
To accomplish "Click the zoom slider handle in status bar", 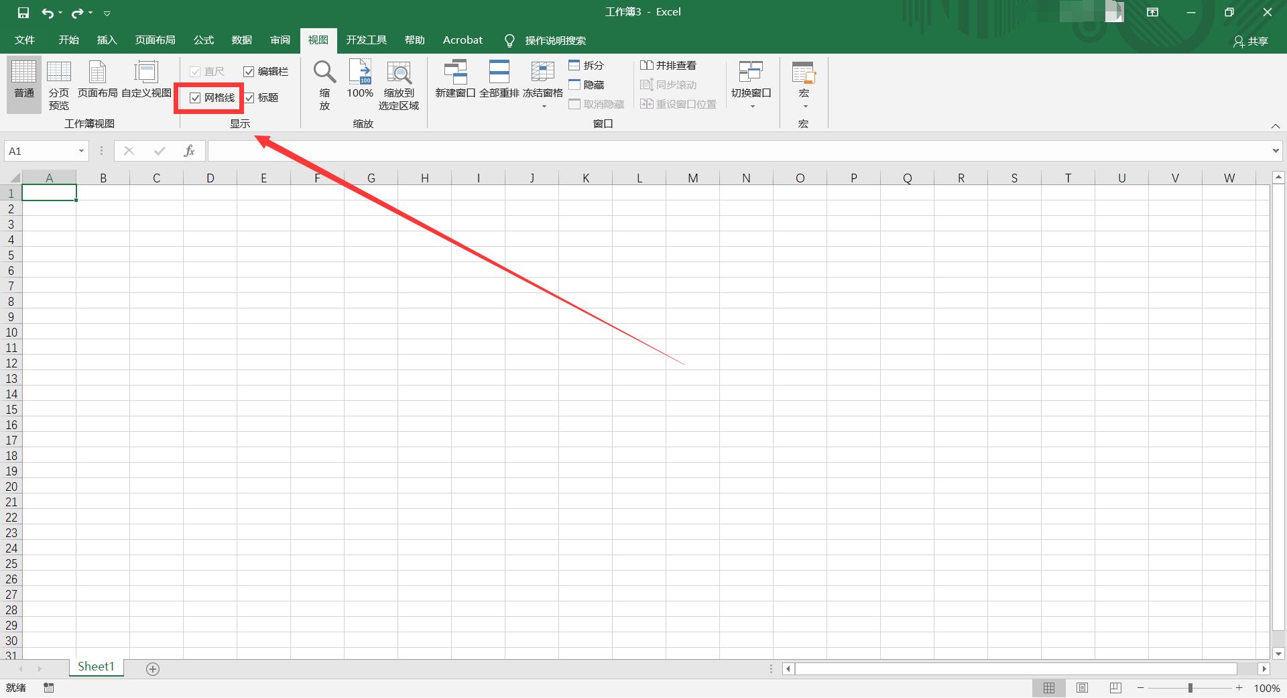I will (x=1190, y=688).
